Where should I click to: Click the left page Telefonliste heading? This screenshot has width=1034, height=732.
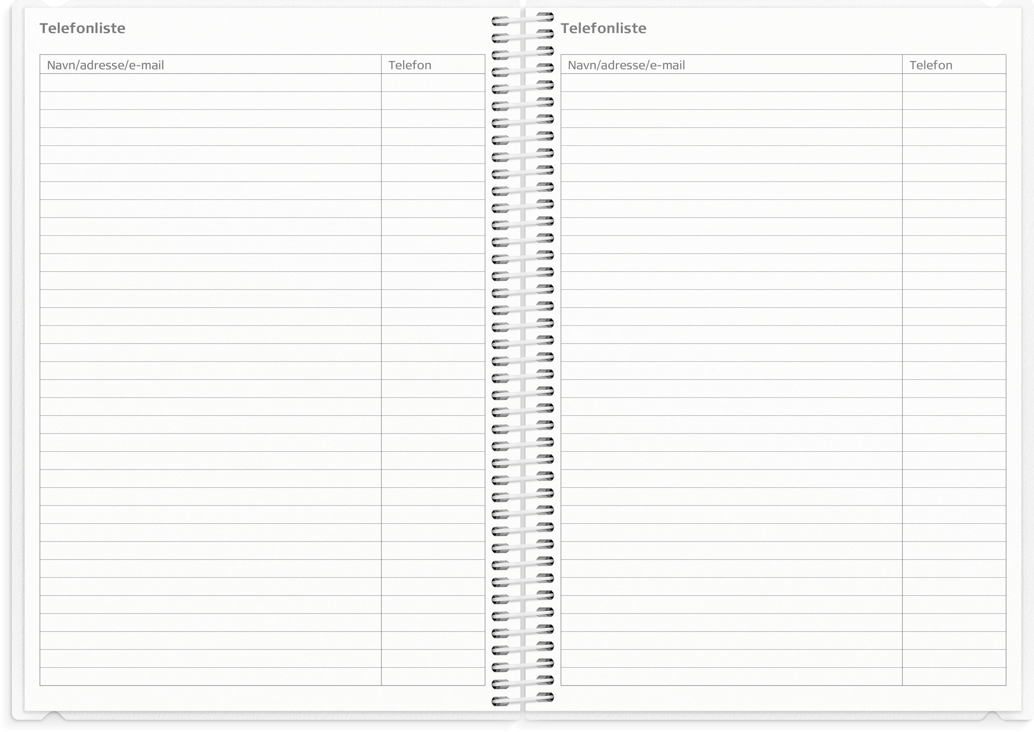pos(82,28)
